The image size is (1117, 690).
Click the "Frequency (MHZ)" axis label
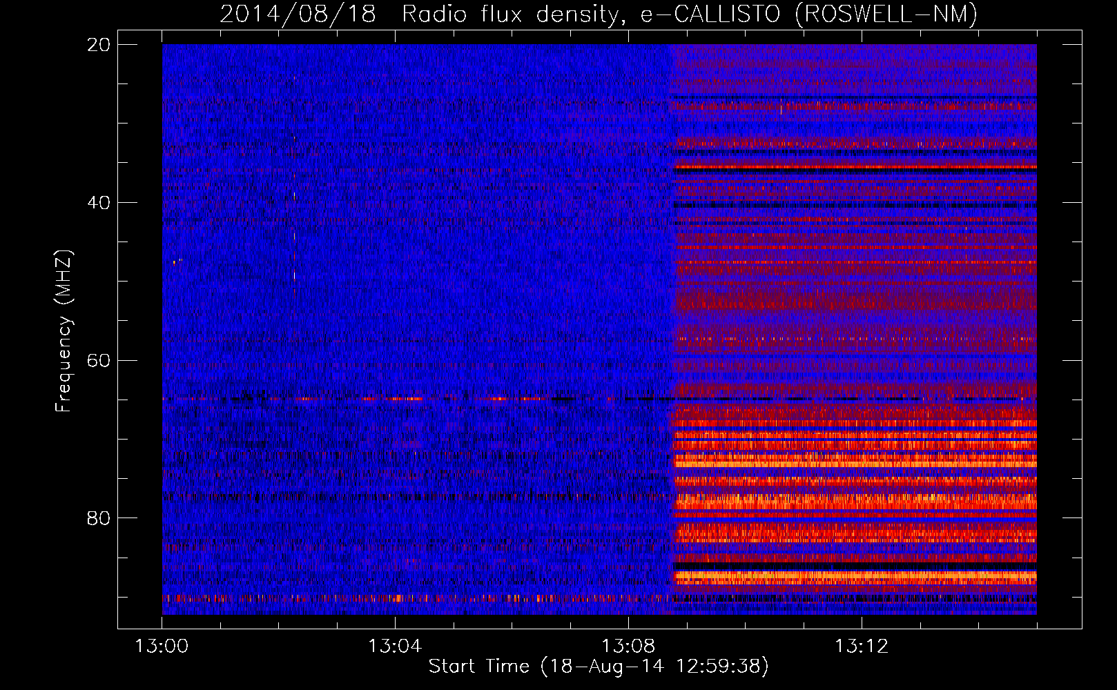[64, 331]
